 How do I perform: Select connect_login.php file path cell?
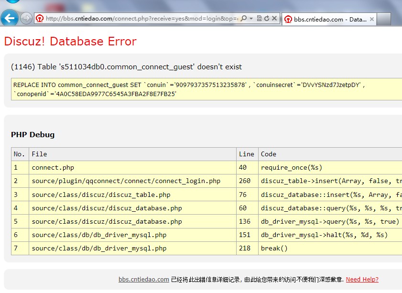point(132,181)
